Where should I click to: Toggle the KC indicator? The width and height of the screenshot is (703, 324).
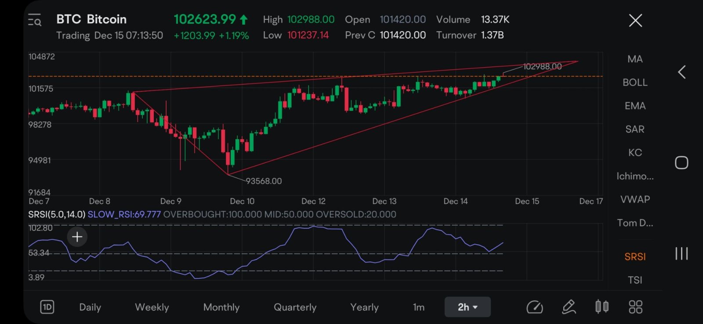click(x=635, y=152)
